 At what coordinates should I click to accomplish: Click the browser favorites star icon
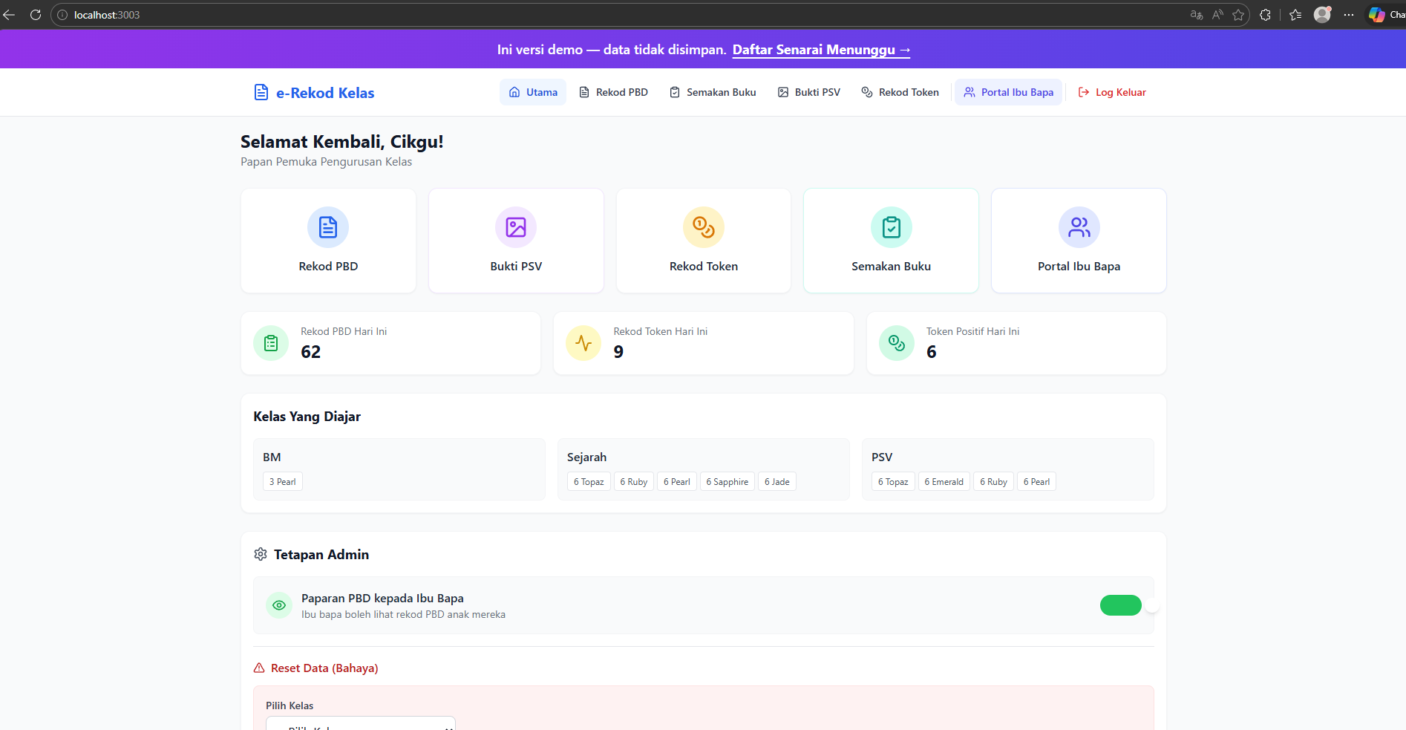(x=1238, y=15)
